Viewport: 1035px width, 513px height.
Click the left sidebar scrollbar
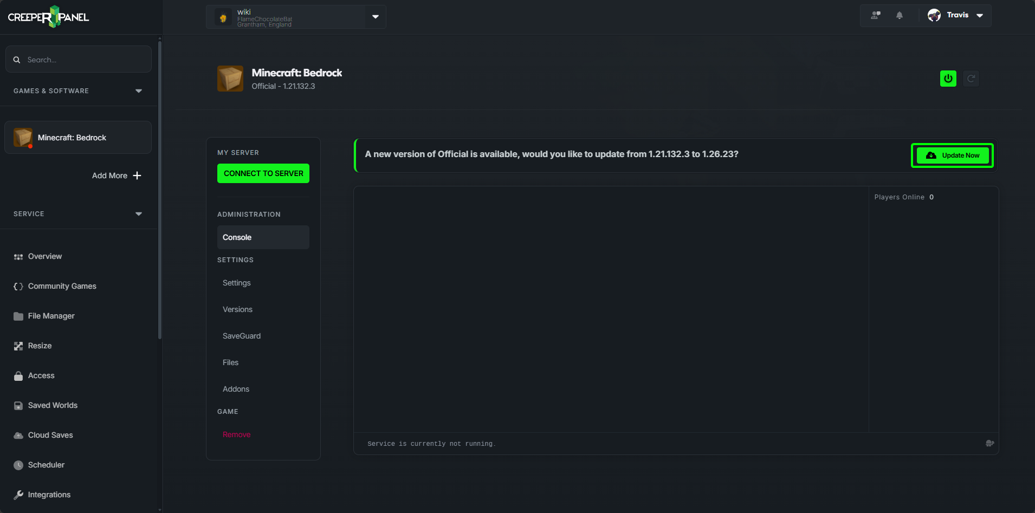[159, 190]
